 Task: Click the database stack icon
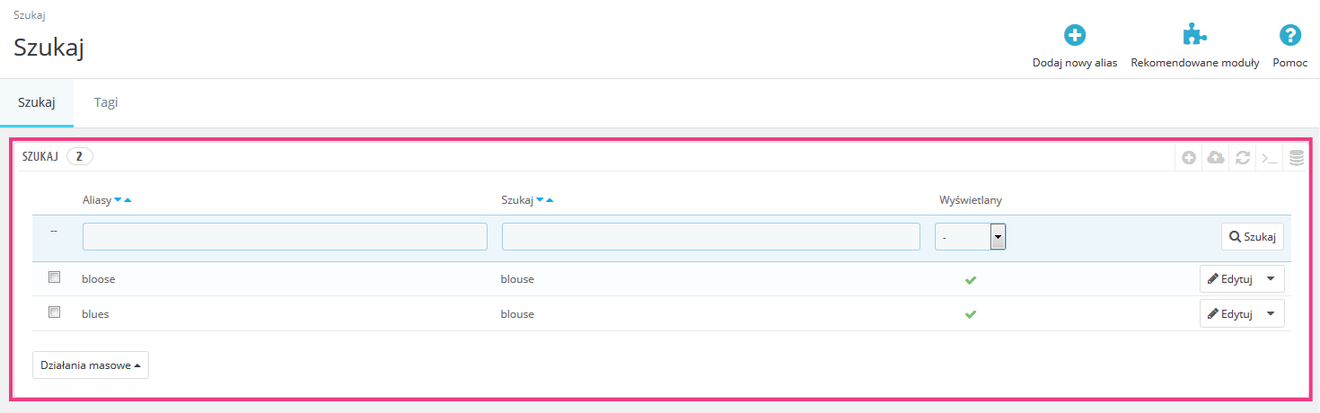pos(1297,158)
